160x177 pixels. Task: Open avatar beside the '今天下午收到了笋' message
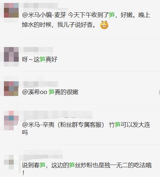[x=11, y=10]
